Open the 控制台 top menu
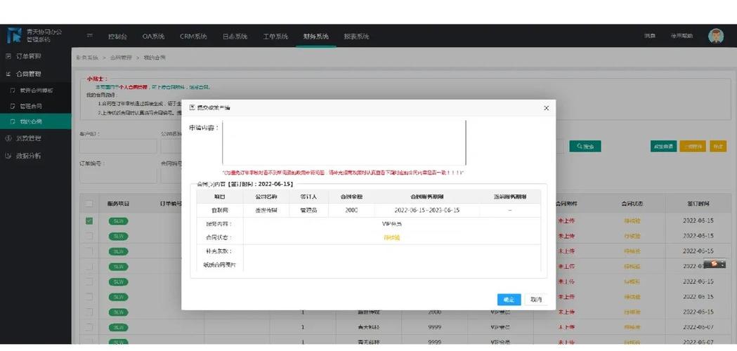The width and height of the screenshot is (737, 351). (x=117, y=37)
